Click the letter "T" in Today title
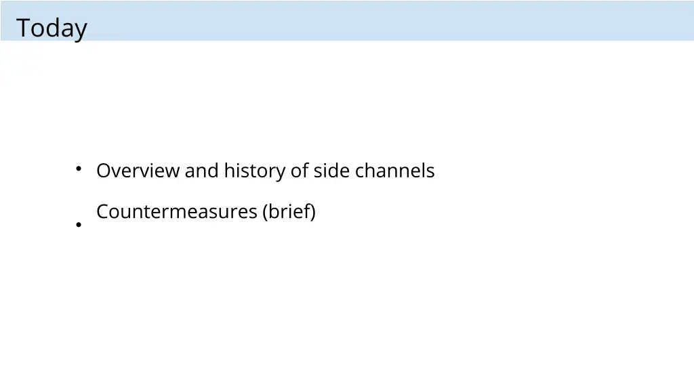 pyautogui.click(x=24, y=27)
